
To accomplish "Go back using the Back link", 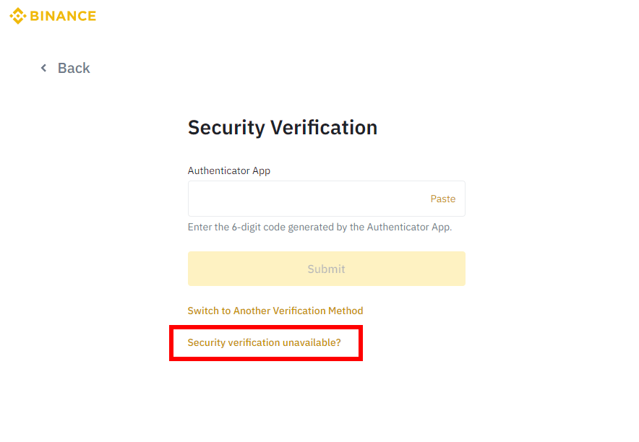I will 73,68.
